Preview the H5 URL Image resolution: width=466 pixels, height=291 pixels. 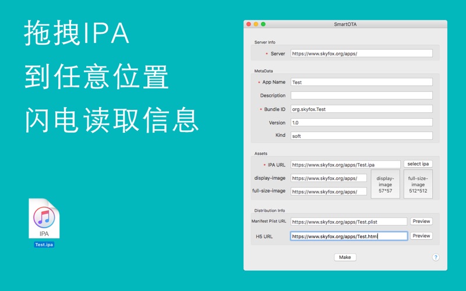pos(421,236)
